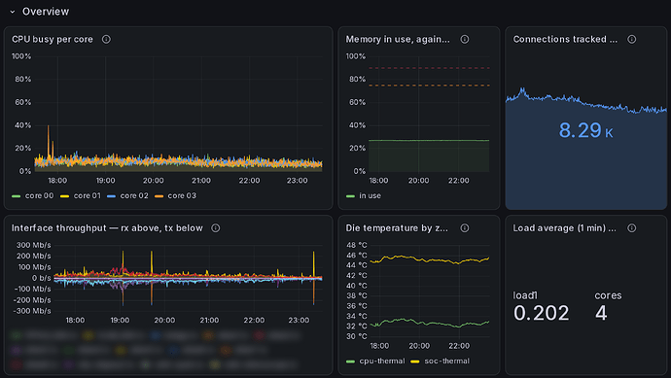The width and height of the screenshot is (671, 378).
Task: Open the Memory in use panel title
Action: pos(398,39)
